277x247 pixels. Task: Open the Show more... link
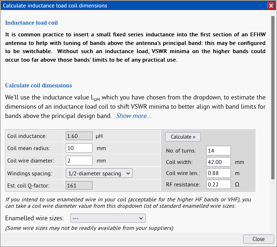[x=133, y=116]
